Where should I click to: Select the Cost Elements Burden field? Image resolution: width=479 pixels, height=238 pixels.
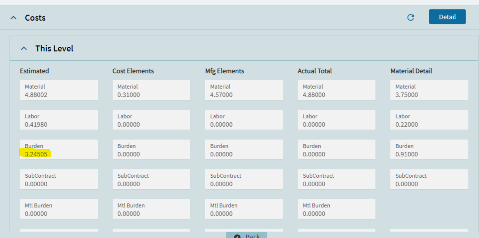pyautogui.click(x=151, y=150)
